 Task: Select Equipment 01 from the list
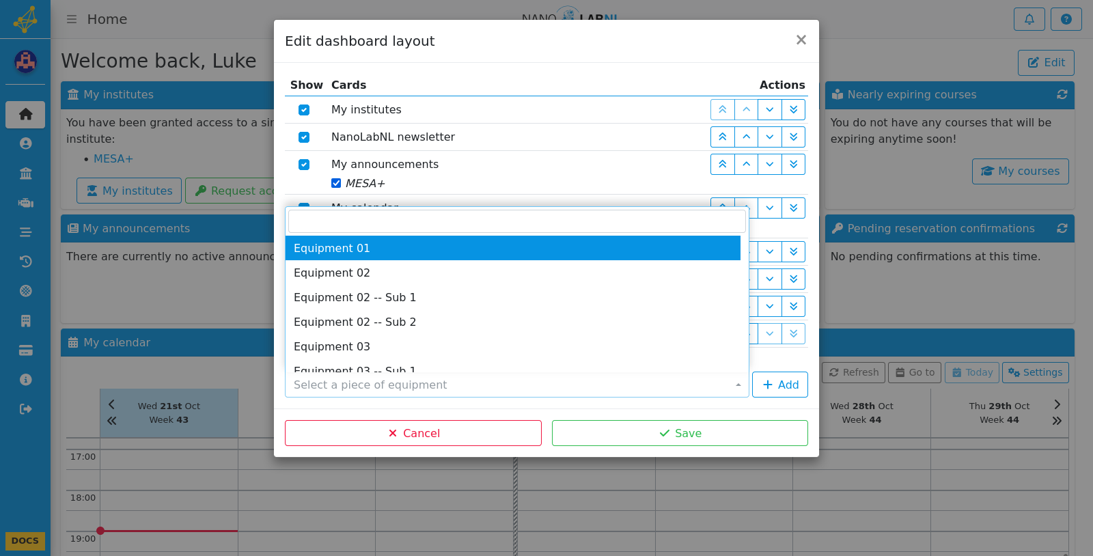513,248
